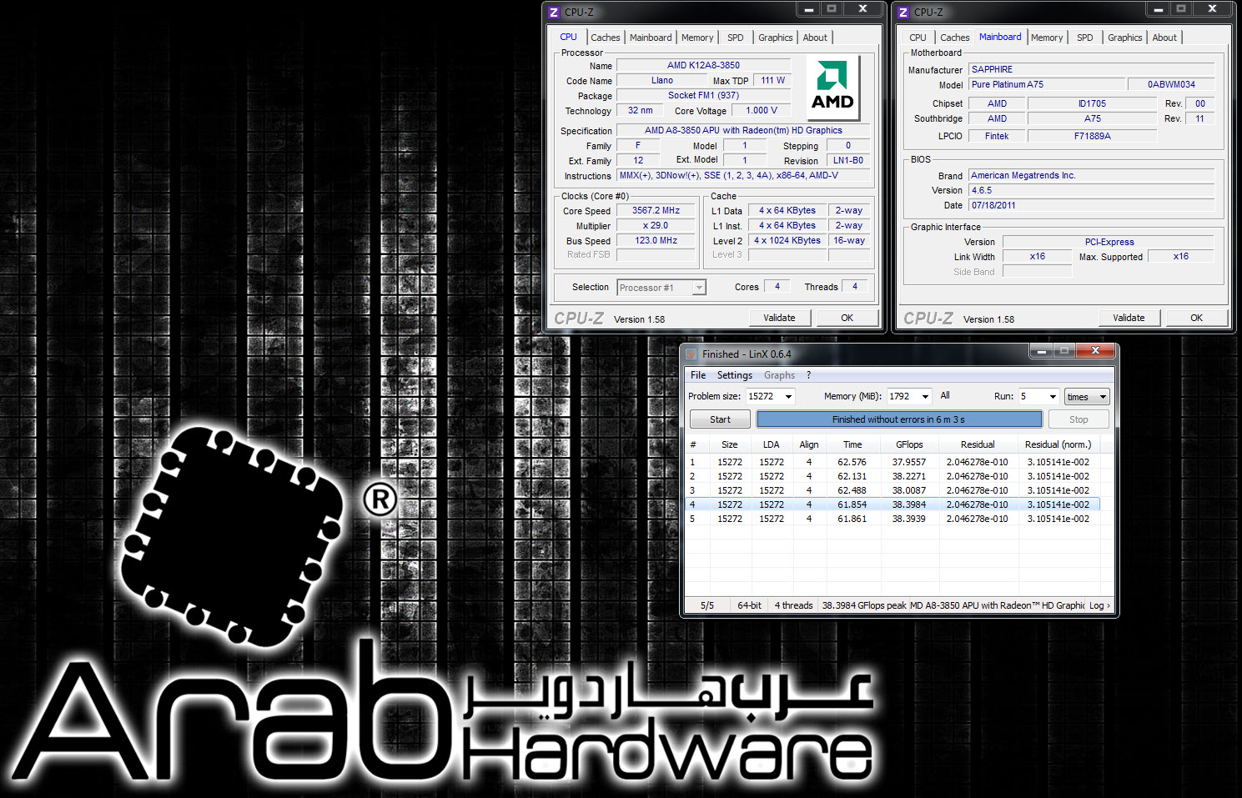Expand the LinX Problem size dropdown
Viewport: 1242px width, 798px height.
point(788,397)
